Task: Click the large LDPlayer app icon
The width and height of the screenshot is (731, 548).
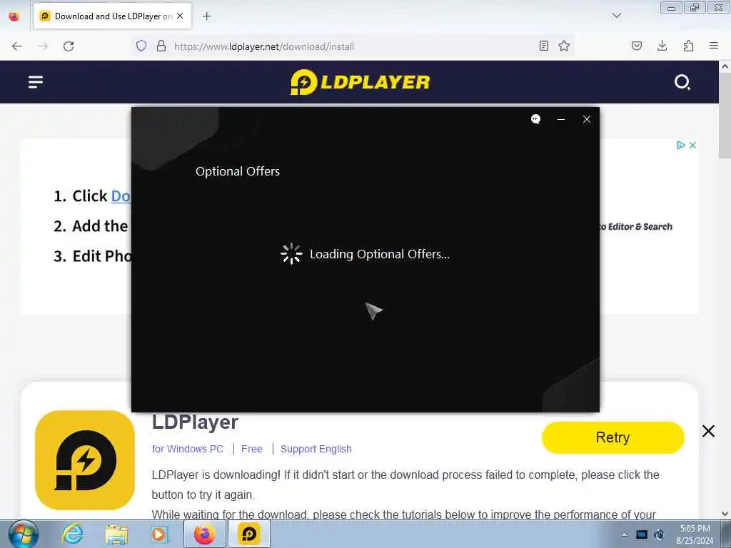Action: coord(85,460)
